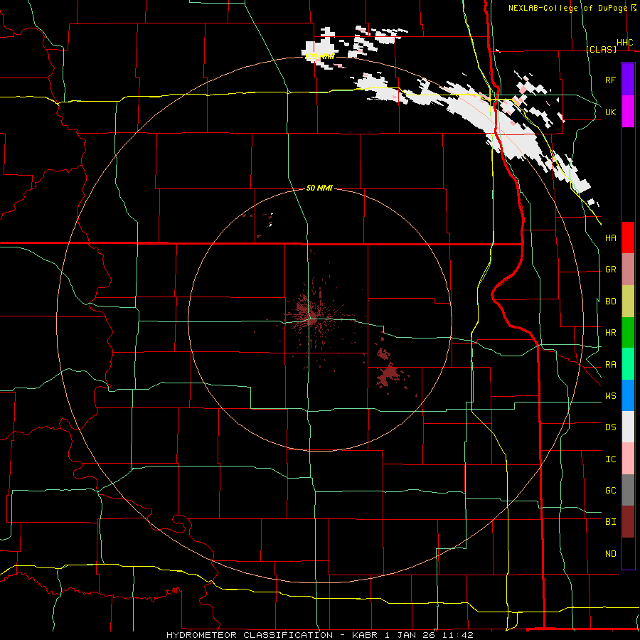This screenshot has width=640, height=640.
Task: Click the HR legend label
Action: point(610,333)
